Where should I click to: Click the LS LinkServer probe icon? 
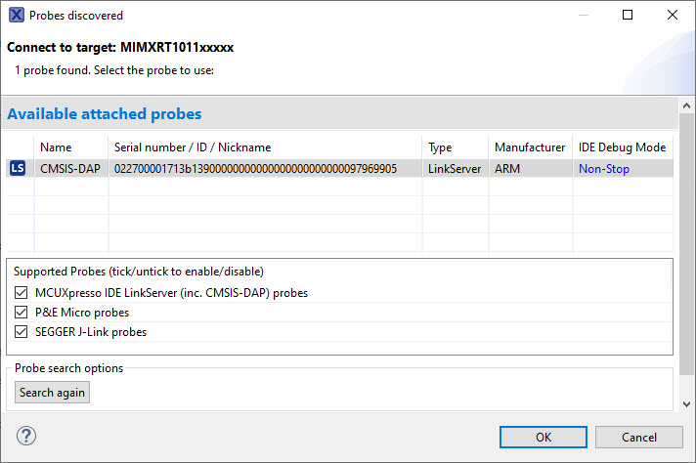[18, 168]
